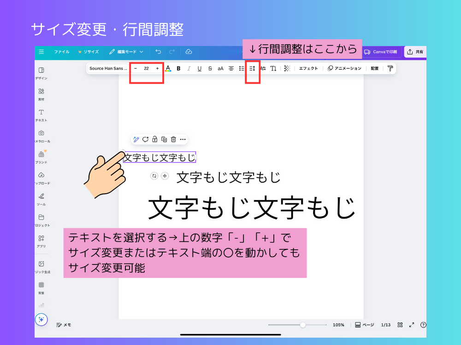Click the delete (trash) icon above the text
Image resolution: width=461 pixels, height=345 pixels.
(x=173, y=139)
